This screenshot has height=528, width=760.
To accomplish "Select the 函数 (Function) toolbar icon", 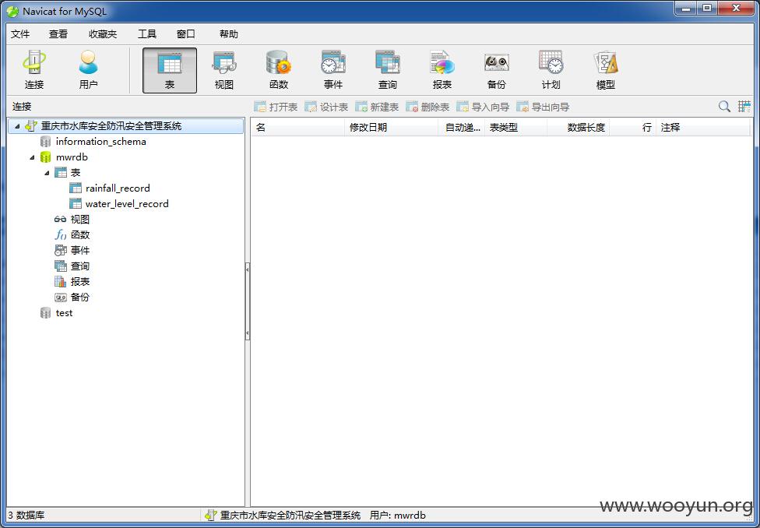I will [x=279, y=70].
